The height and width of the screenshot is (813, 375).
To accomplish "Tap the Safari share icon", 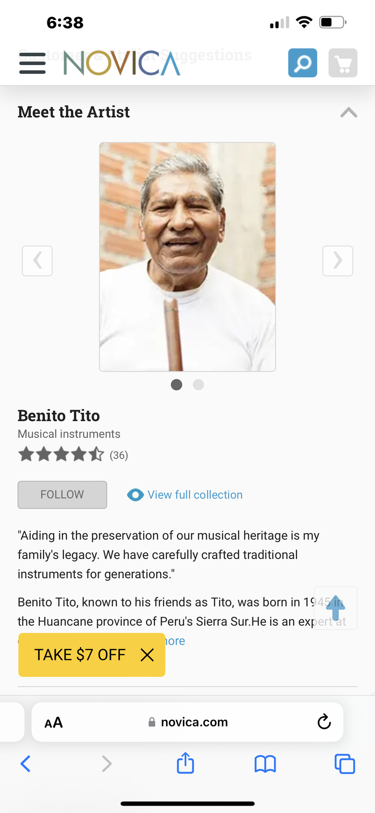I will (x=186, y=763).
